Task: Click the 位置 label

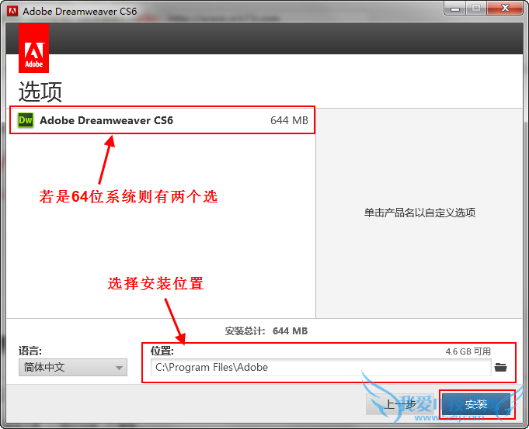Action: pyautogui.click(x=162, y=351)
